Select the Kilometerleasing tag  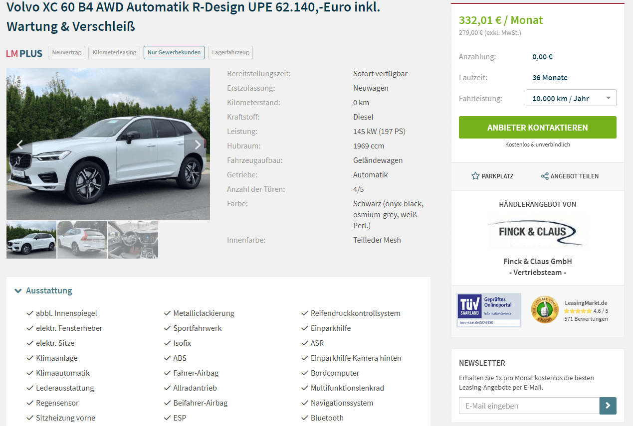[x=114, y=52]
